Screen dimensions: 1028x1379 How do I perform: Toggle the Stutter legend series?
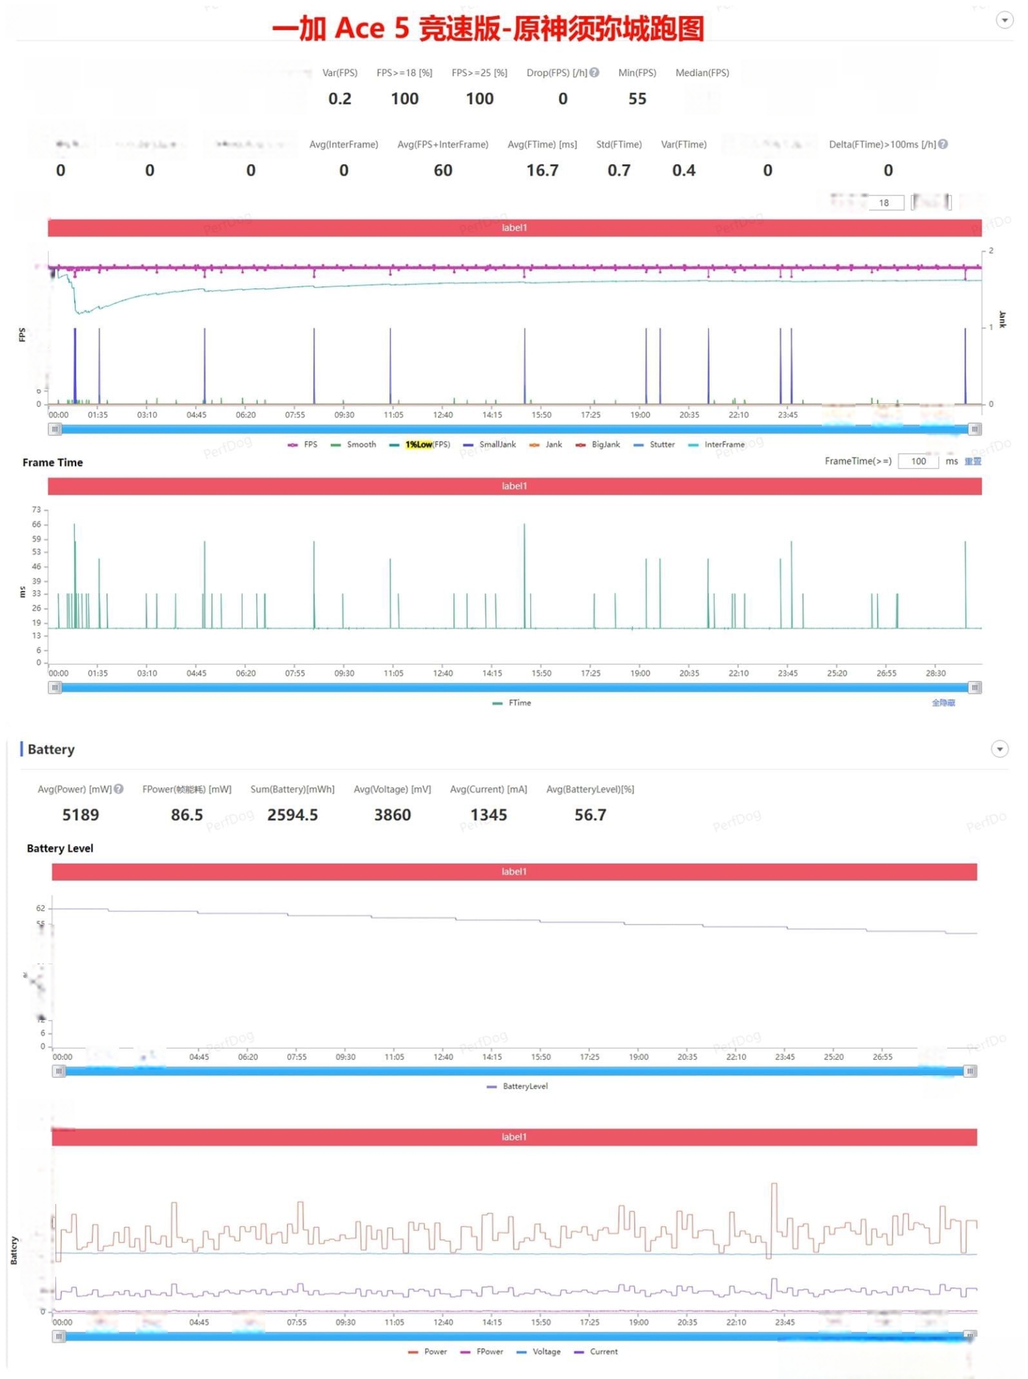(x=654, y=444)
